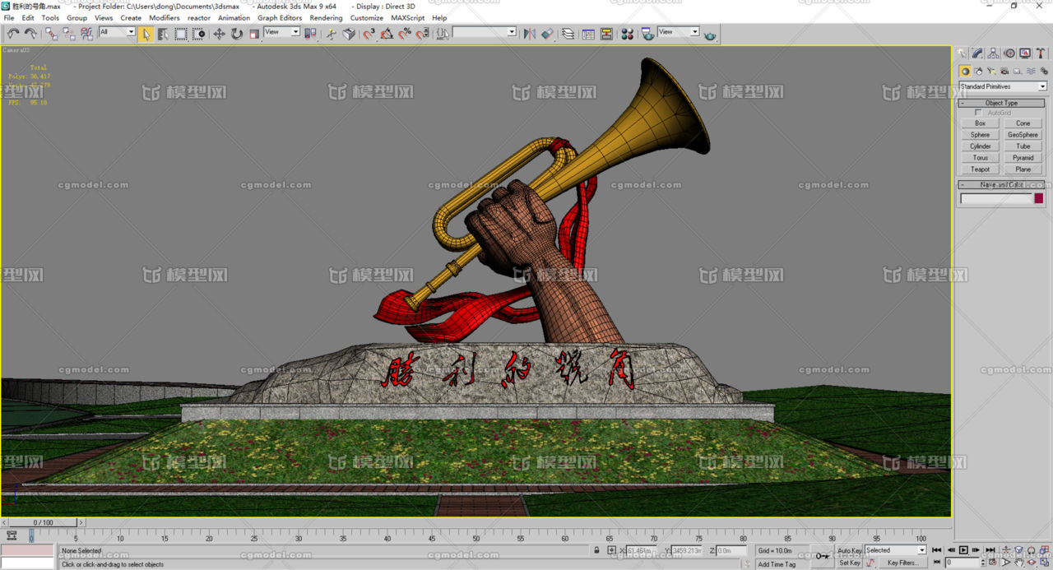Activate the Select and Rotate tool
1053x570 pixels.
tap(237, 34)
